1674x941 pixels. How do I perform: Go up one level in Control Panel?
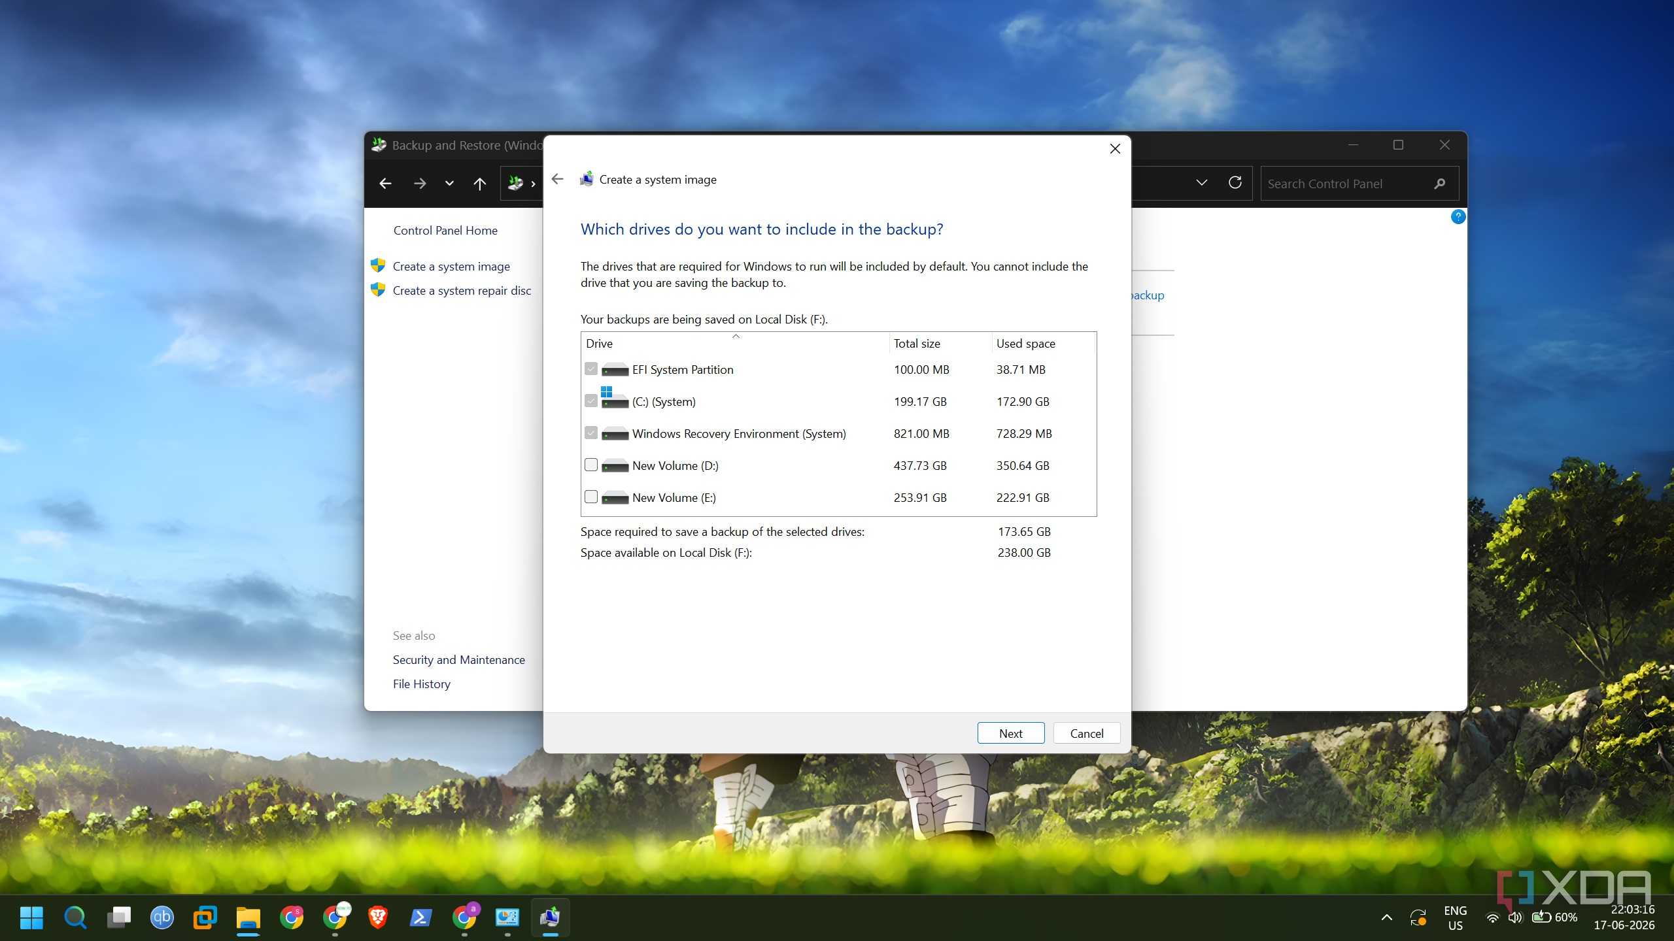tap(479, 184)
